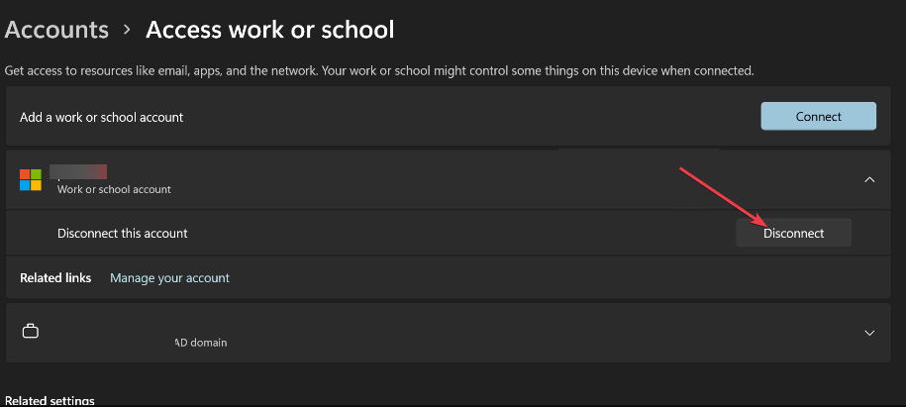Select the Add a work or school account label
Viewport: 906px width, 407px height.
click(x=101, y=117)
